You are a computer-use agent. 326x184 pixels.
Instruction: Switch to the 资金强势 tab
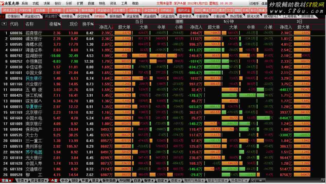coord(150,16)
